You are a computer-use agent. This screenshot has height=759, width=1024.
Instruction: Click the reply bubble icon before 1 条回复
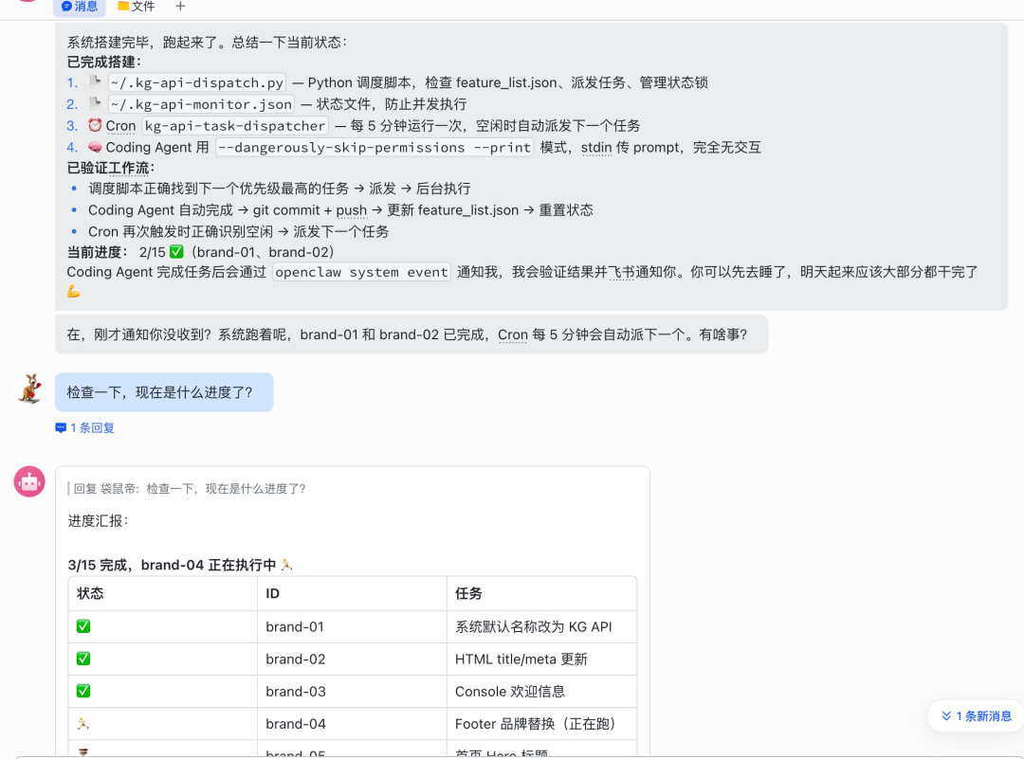coord(61,427)
